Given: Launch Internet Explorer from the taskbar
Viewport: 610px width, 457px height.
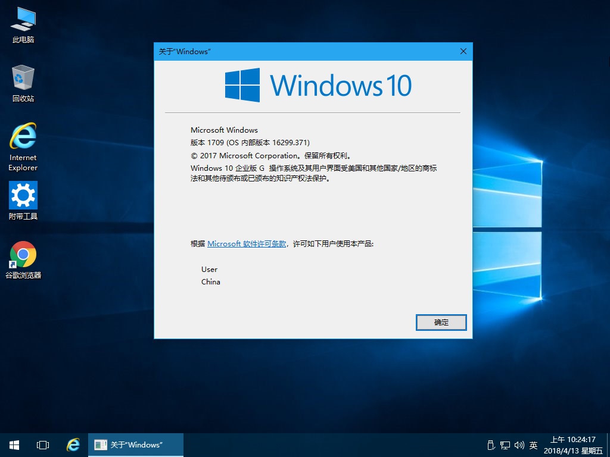Looking at the screenshot, I should [x=73, y=445].
